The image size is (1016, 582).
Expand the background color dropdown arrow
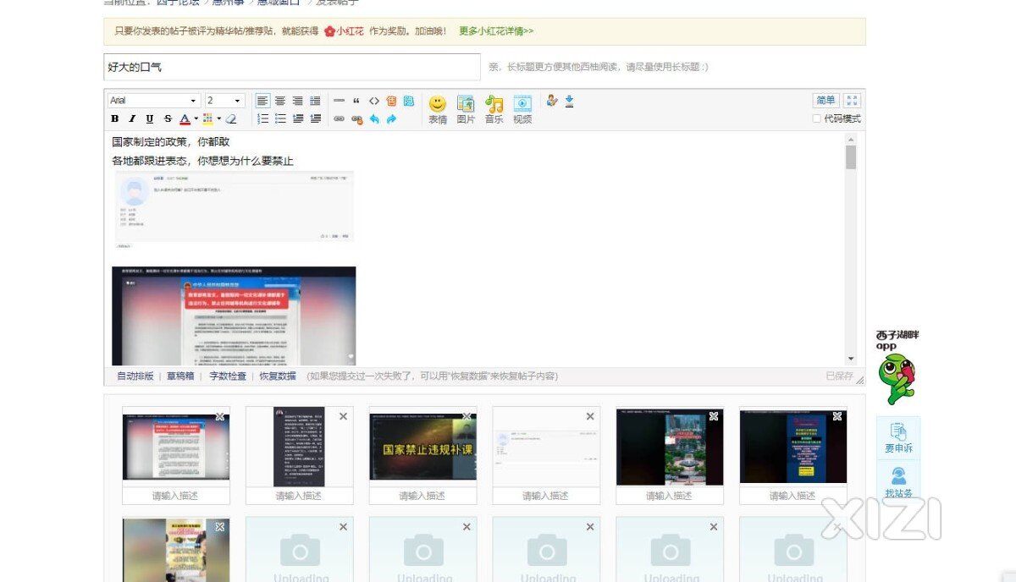(218, 119)
